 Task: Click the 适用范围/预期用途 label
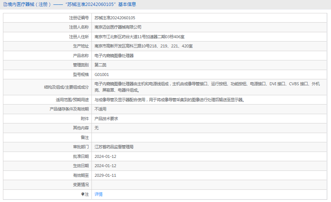[72, 100]
